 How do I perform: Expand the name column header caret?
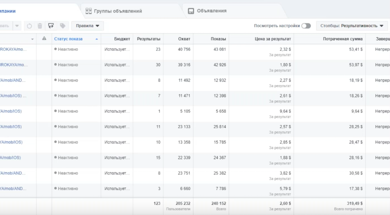[32, 39]
